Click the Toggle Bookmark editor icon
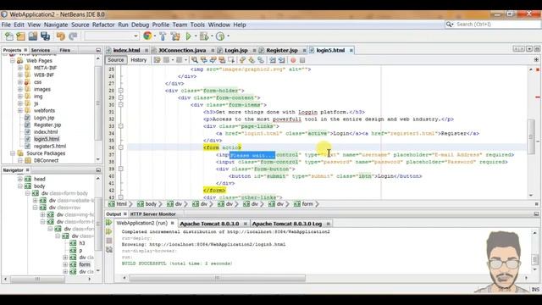The image size is (542, 305). click(x=261, y=60)
